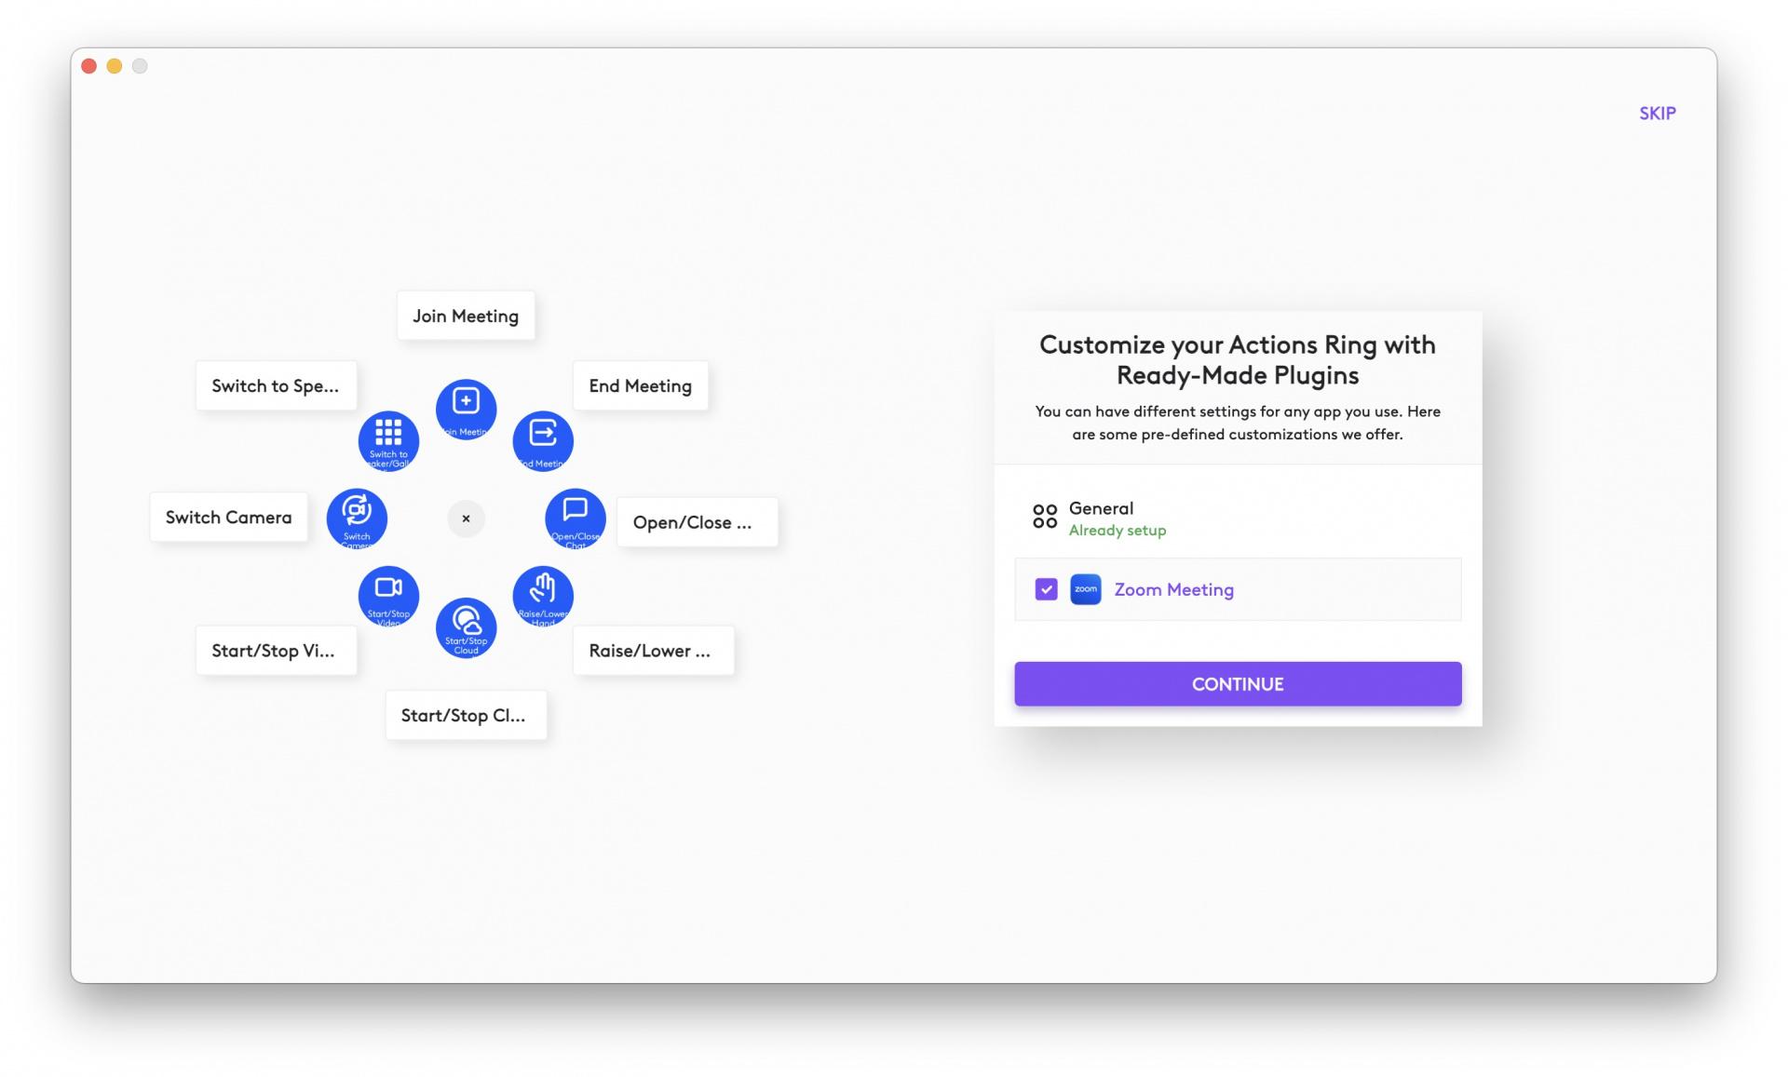Viewport: 1788px width, 1077px height.
Task: Select the Start/Stop Video ring icon
Action: pyautogui.click(x=388, y=596)
